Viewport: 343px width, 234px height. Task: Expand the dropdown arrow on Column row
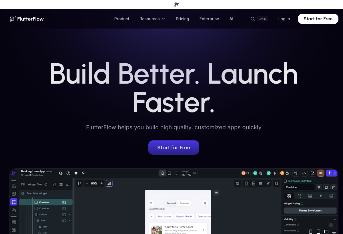pos(69,214)
